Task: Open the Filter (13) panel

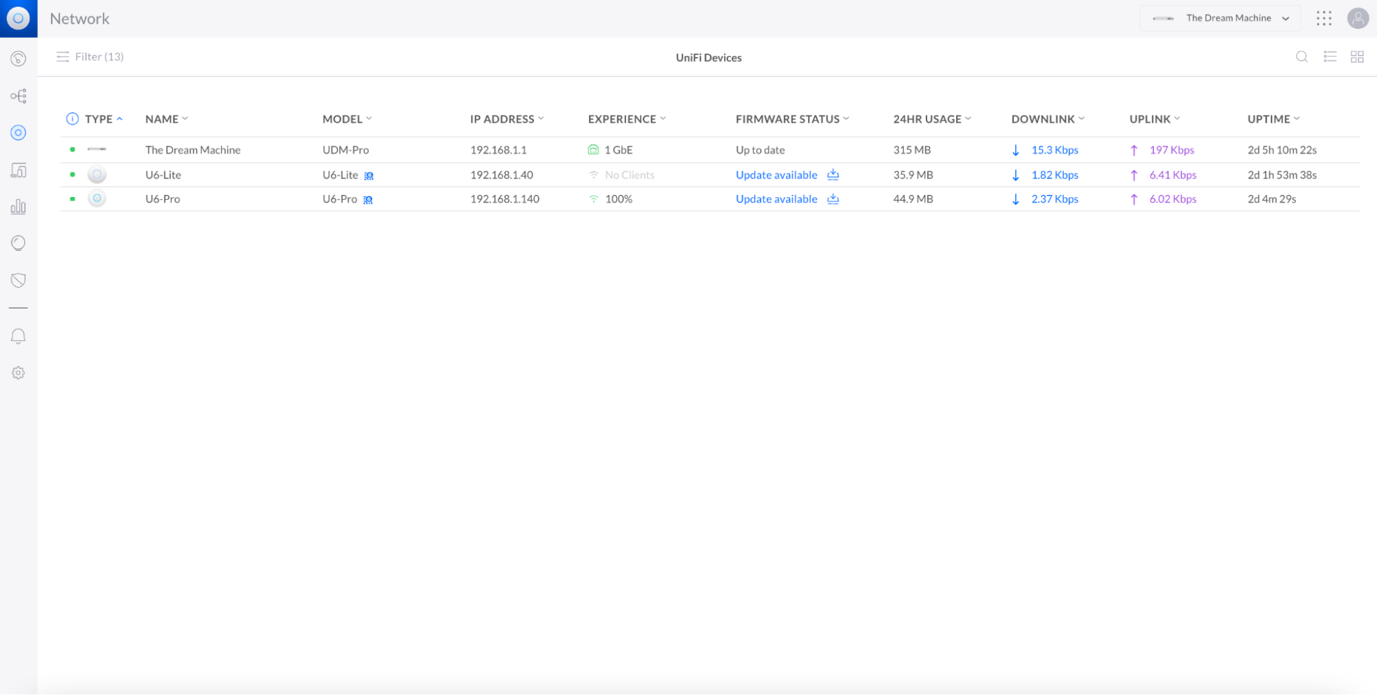Action: point(90,56)
